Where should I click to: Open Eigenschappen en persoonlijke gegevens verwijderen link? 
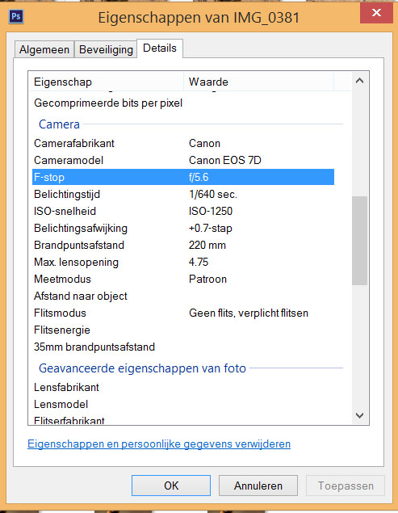click(x=159, y=444)
